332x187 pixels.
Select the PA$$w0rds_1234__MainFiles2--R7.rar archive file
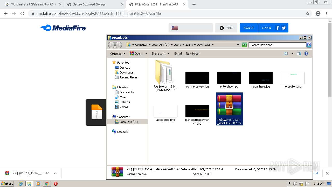click(x=229, y=109)
